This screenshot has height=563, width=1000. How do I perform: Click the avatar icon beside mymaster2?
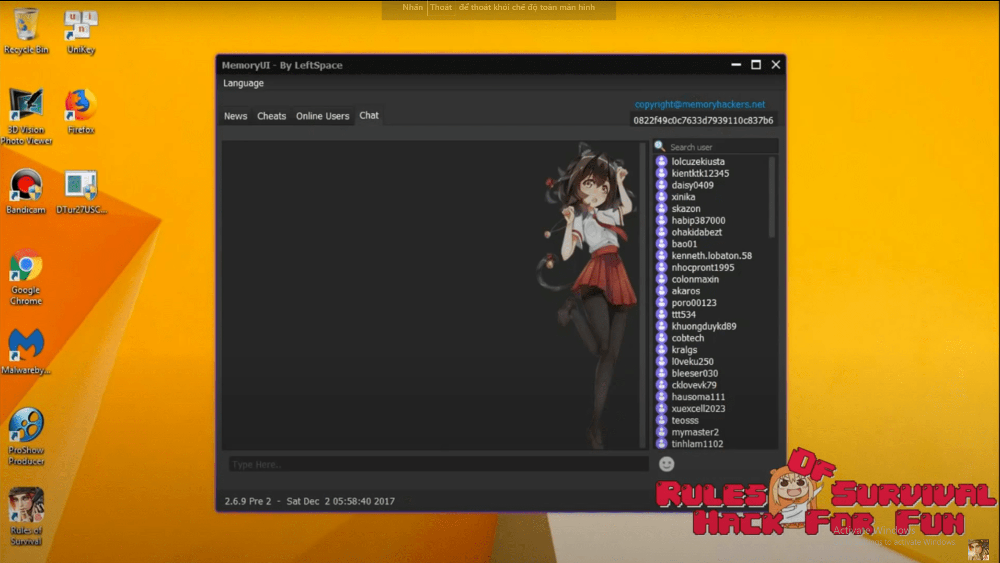(x=661, y=432)
